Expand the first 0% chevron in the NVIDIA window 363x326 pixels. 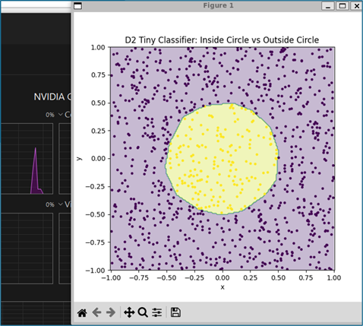61,115
